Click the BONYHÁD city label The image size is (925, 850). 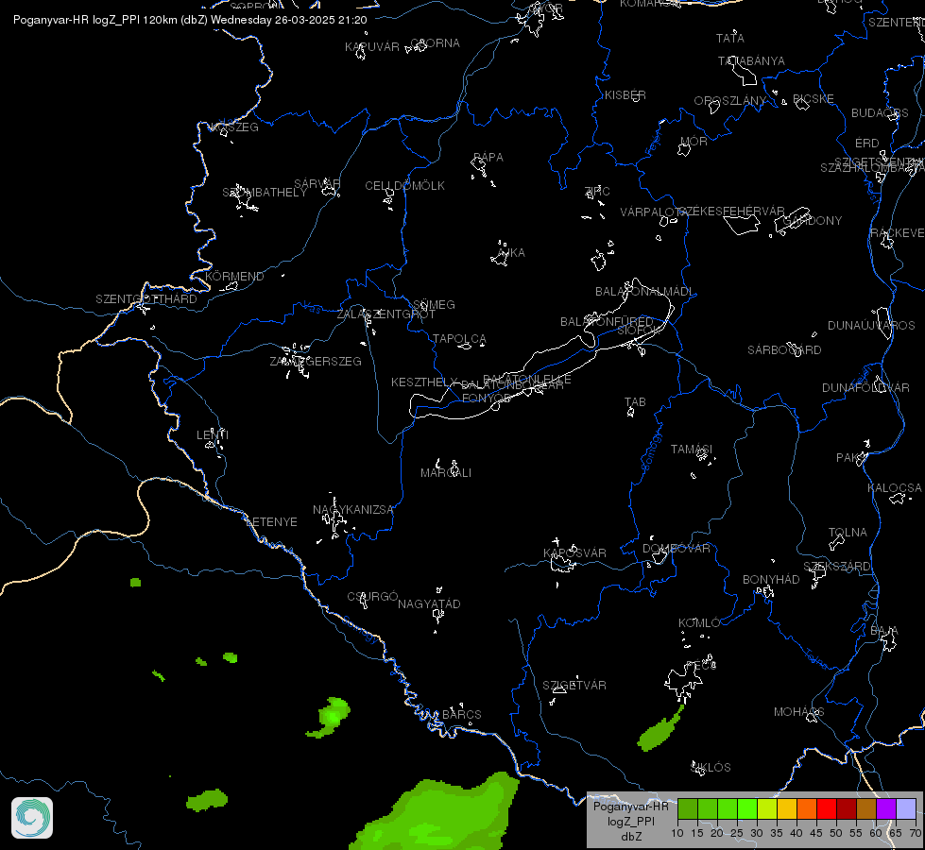(x=771, y=580)
